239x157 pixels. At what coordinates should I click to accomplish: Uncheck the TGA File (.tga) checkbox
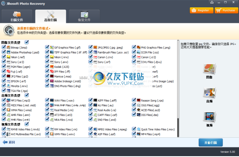4,90
